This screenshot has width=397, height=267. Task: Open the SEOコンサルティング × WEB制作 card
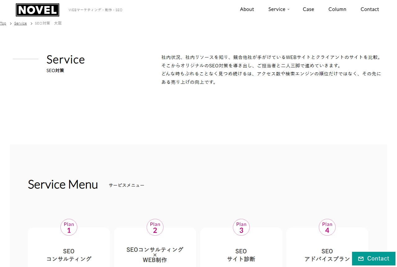click(x=155, y=247)
